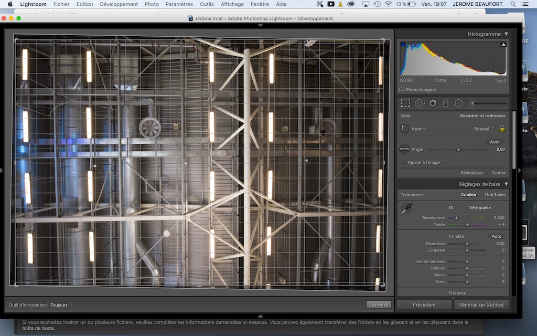Click the Terminé button
The width and height of the screenshot is (537, 336).
click(378, 304)
